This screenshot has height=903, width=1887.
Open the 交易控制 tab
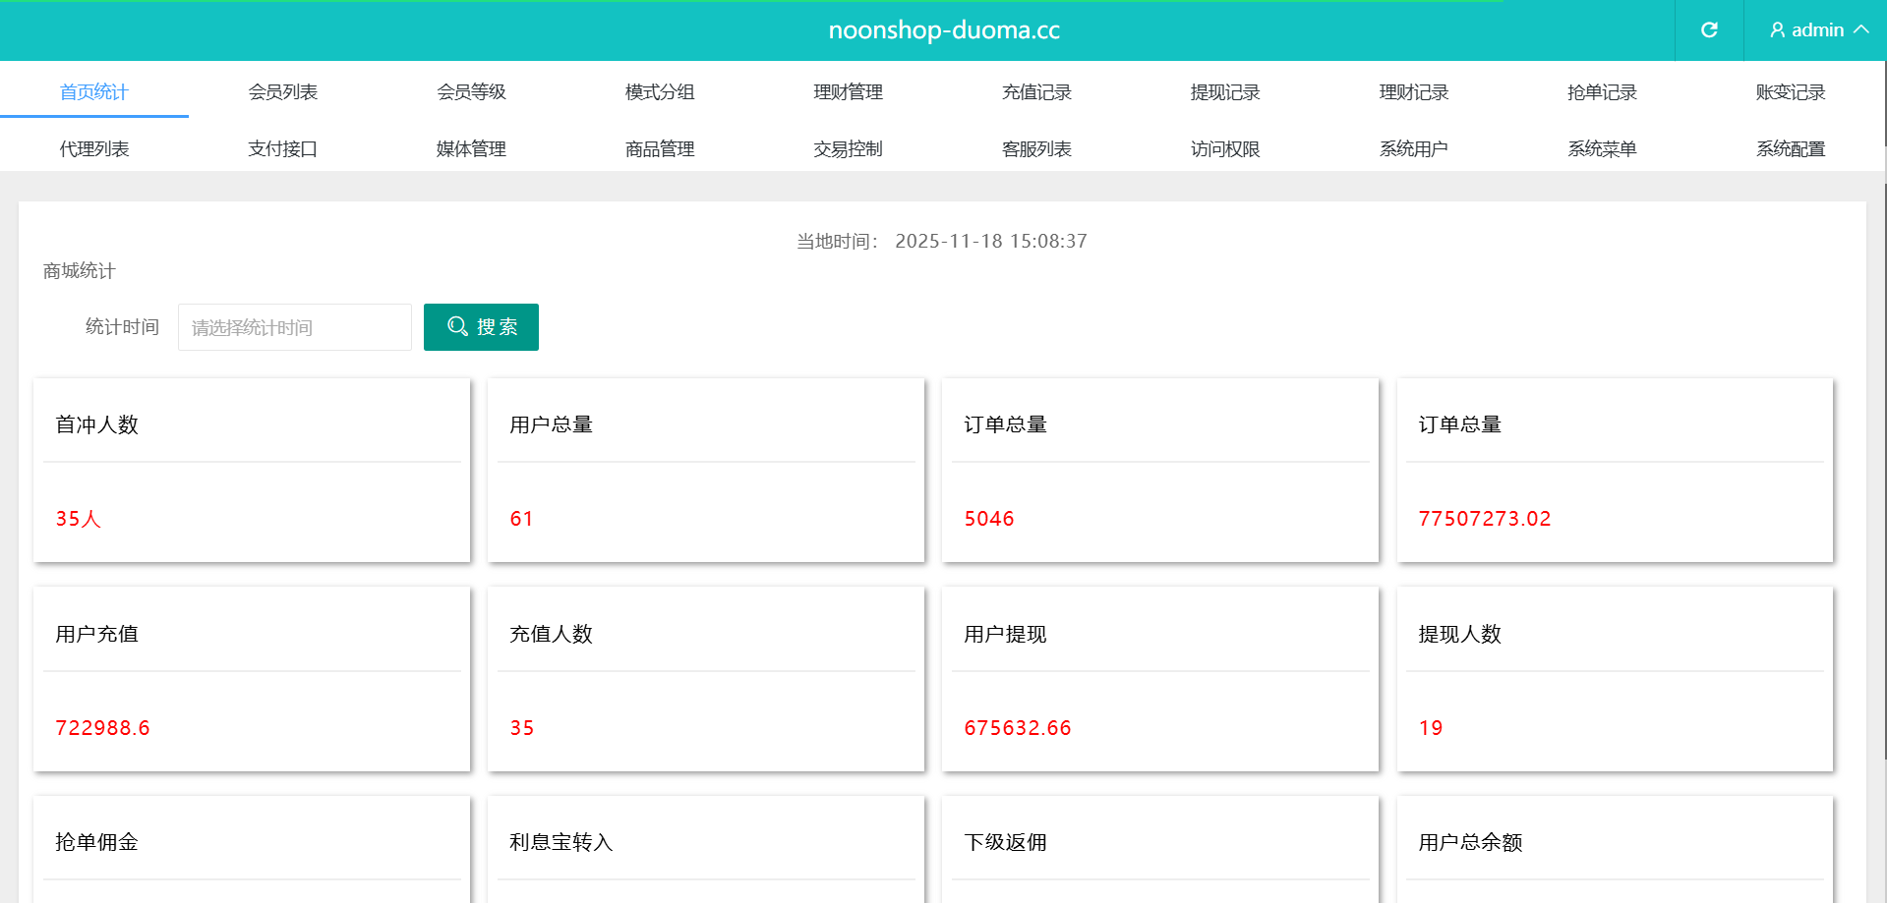[x=848, y=149]
